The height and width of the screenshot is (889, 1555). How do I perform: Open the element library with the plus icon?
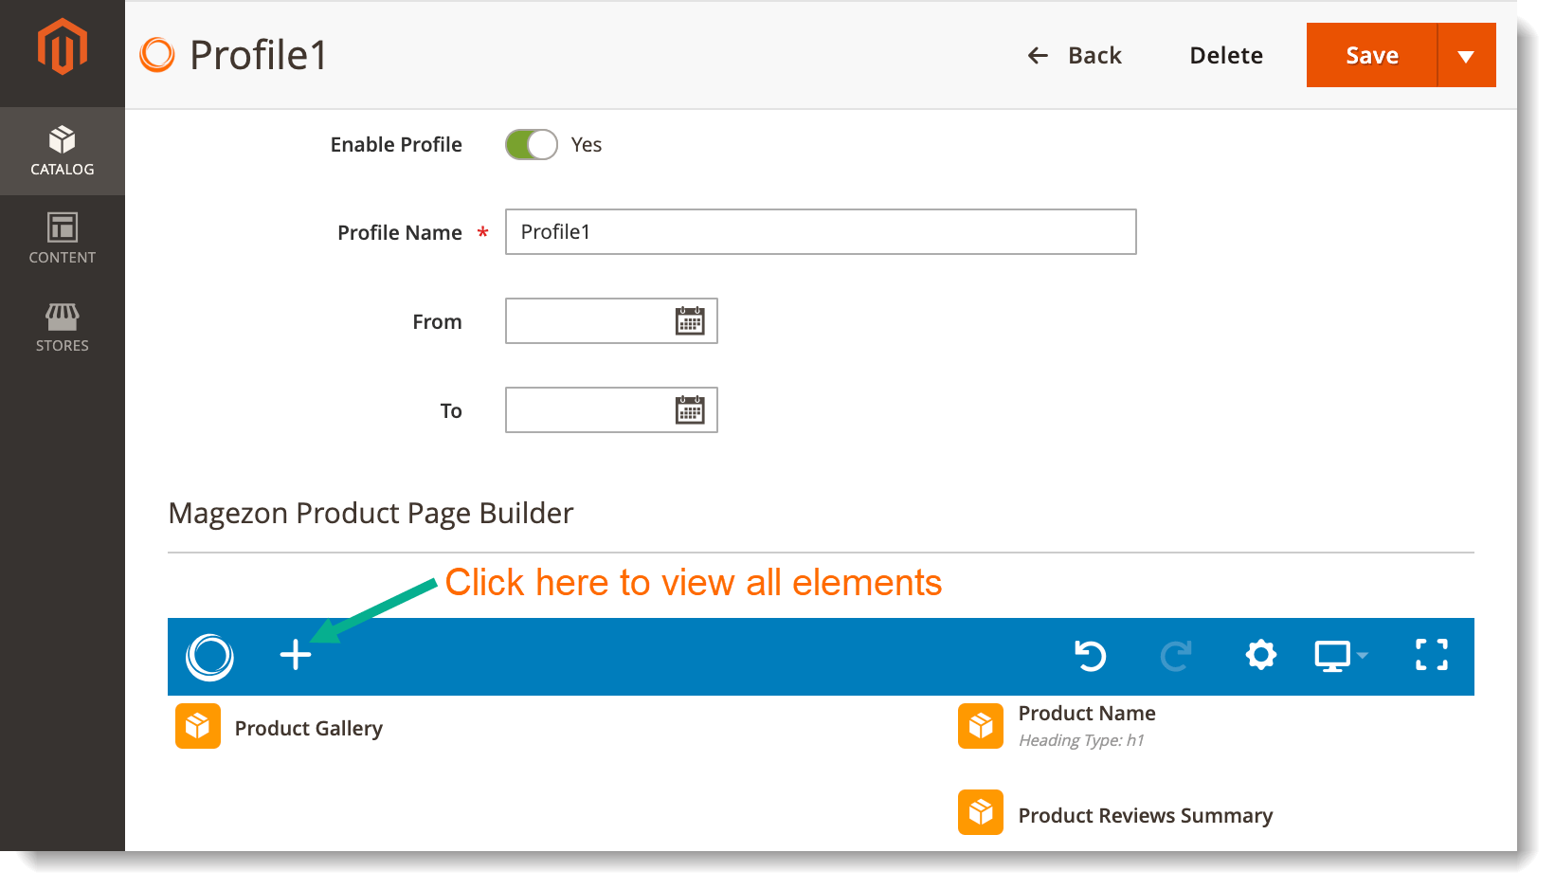point(296,655)
